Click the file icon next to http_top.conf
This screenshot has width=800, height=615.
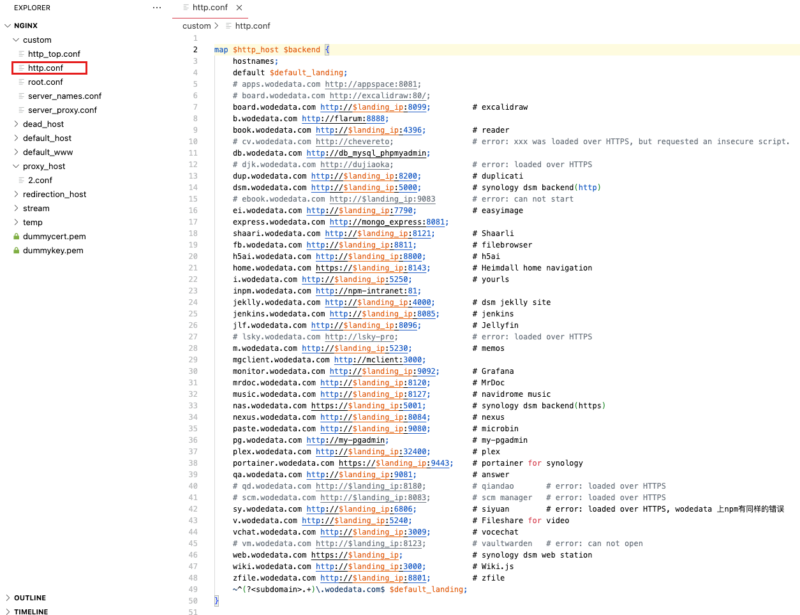pyautogui.click(x=22, y=54)
